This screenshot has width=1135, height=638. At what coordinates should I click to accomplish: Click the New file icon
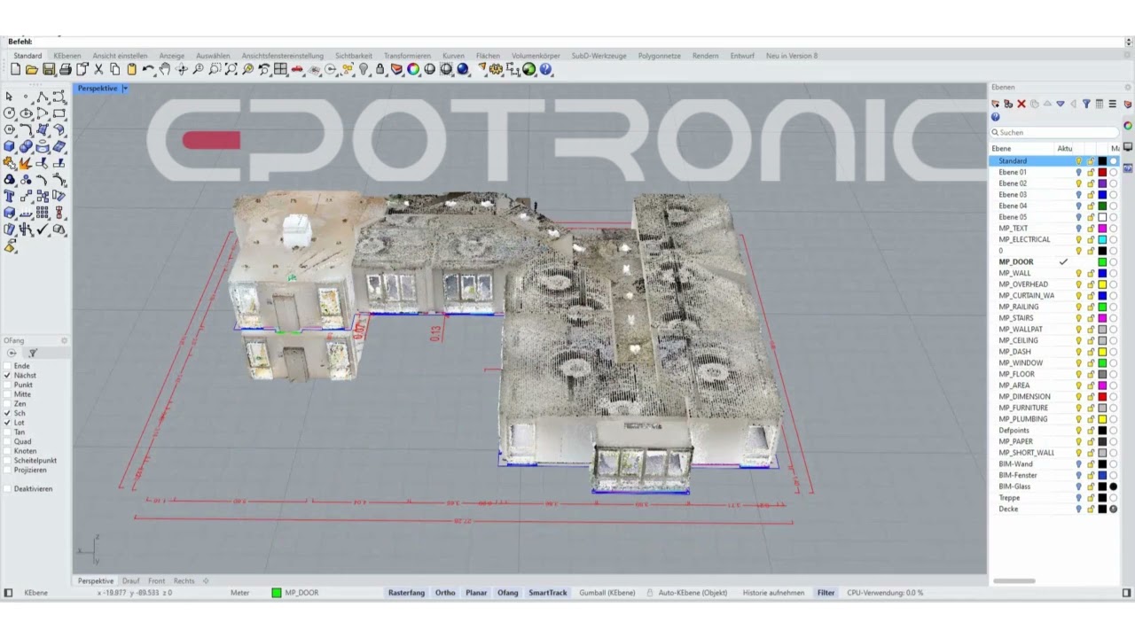coord(15,69)
